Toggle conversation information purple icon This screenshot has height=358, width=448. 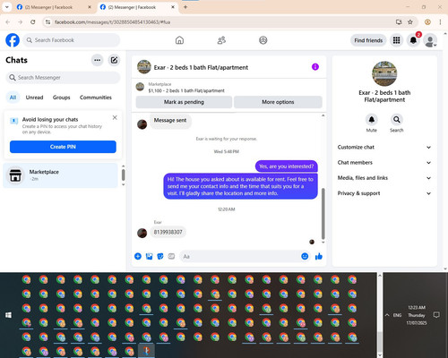tap(315, 67)
